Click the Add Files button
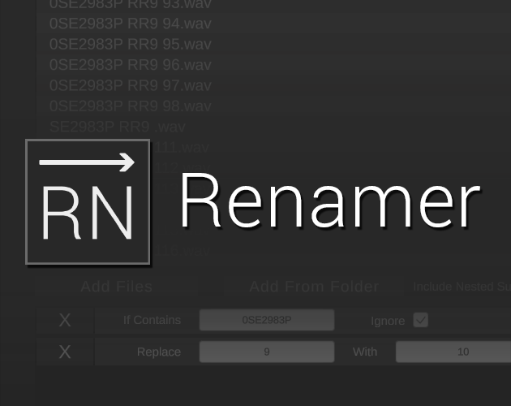Viewport: 511px width, 406px height. click(x=116, y=287)
